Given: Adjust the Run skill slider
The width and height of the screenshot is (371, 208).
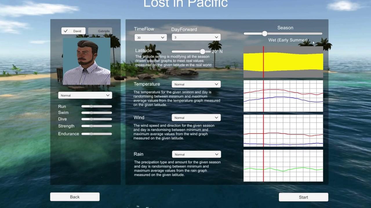Looking at the screenshot, I should (91, 106).
